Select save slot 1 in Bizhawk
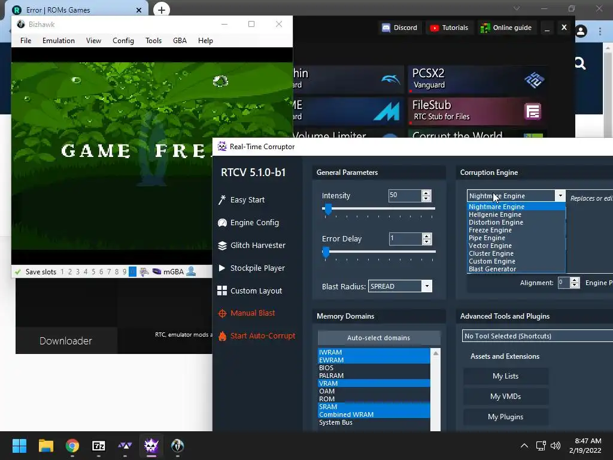 coord(62,271)
